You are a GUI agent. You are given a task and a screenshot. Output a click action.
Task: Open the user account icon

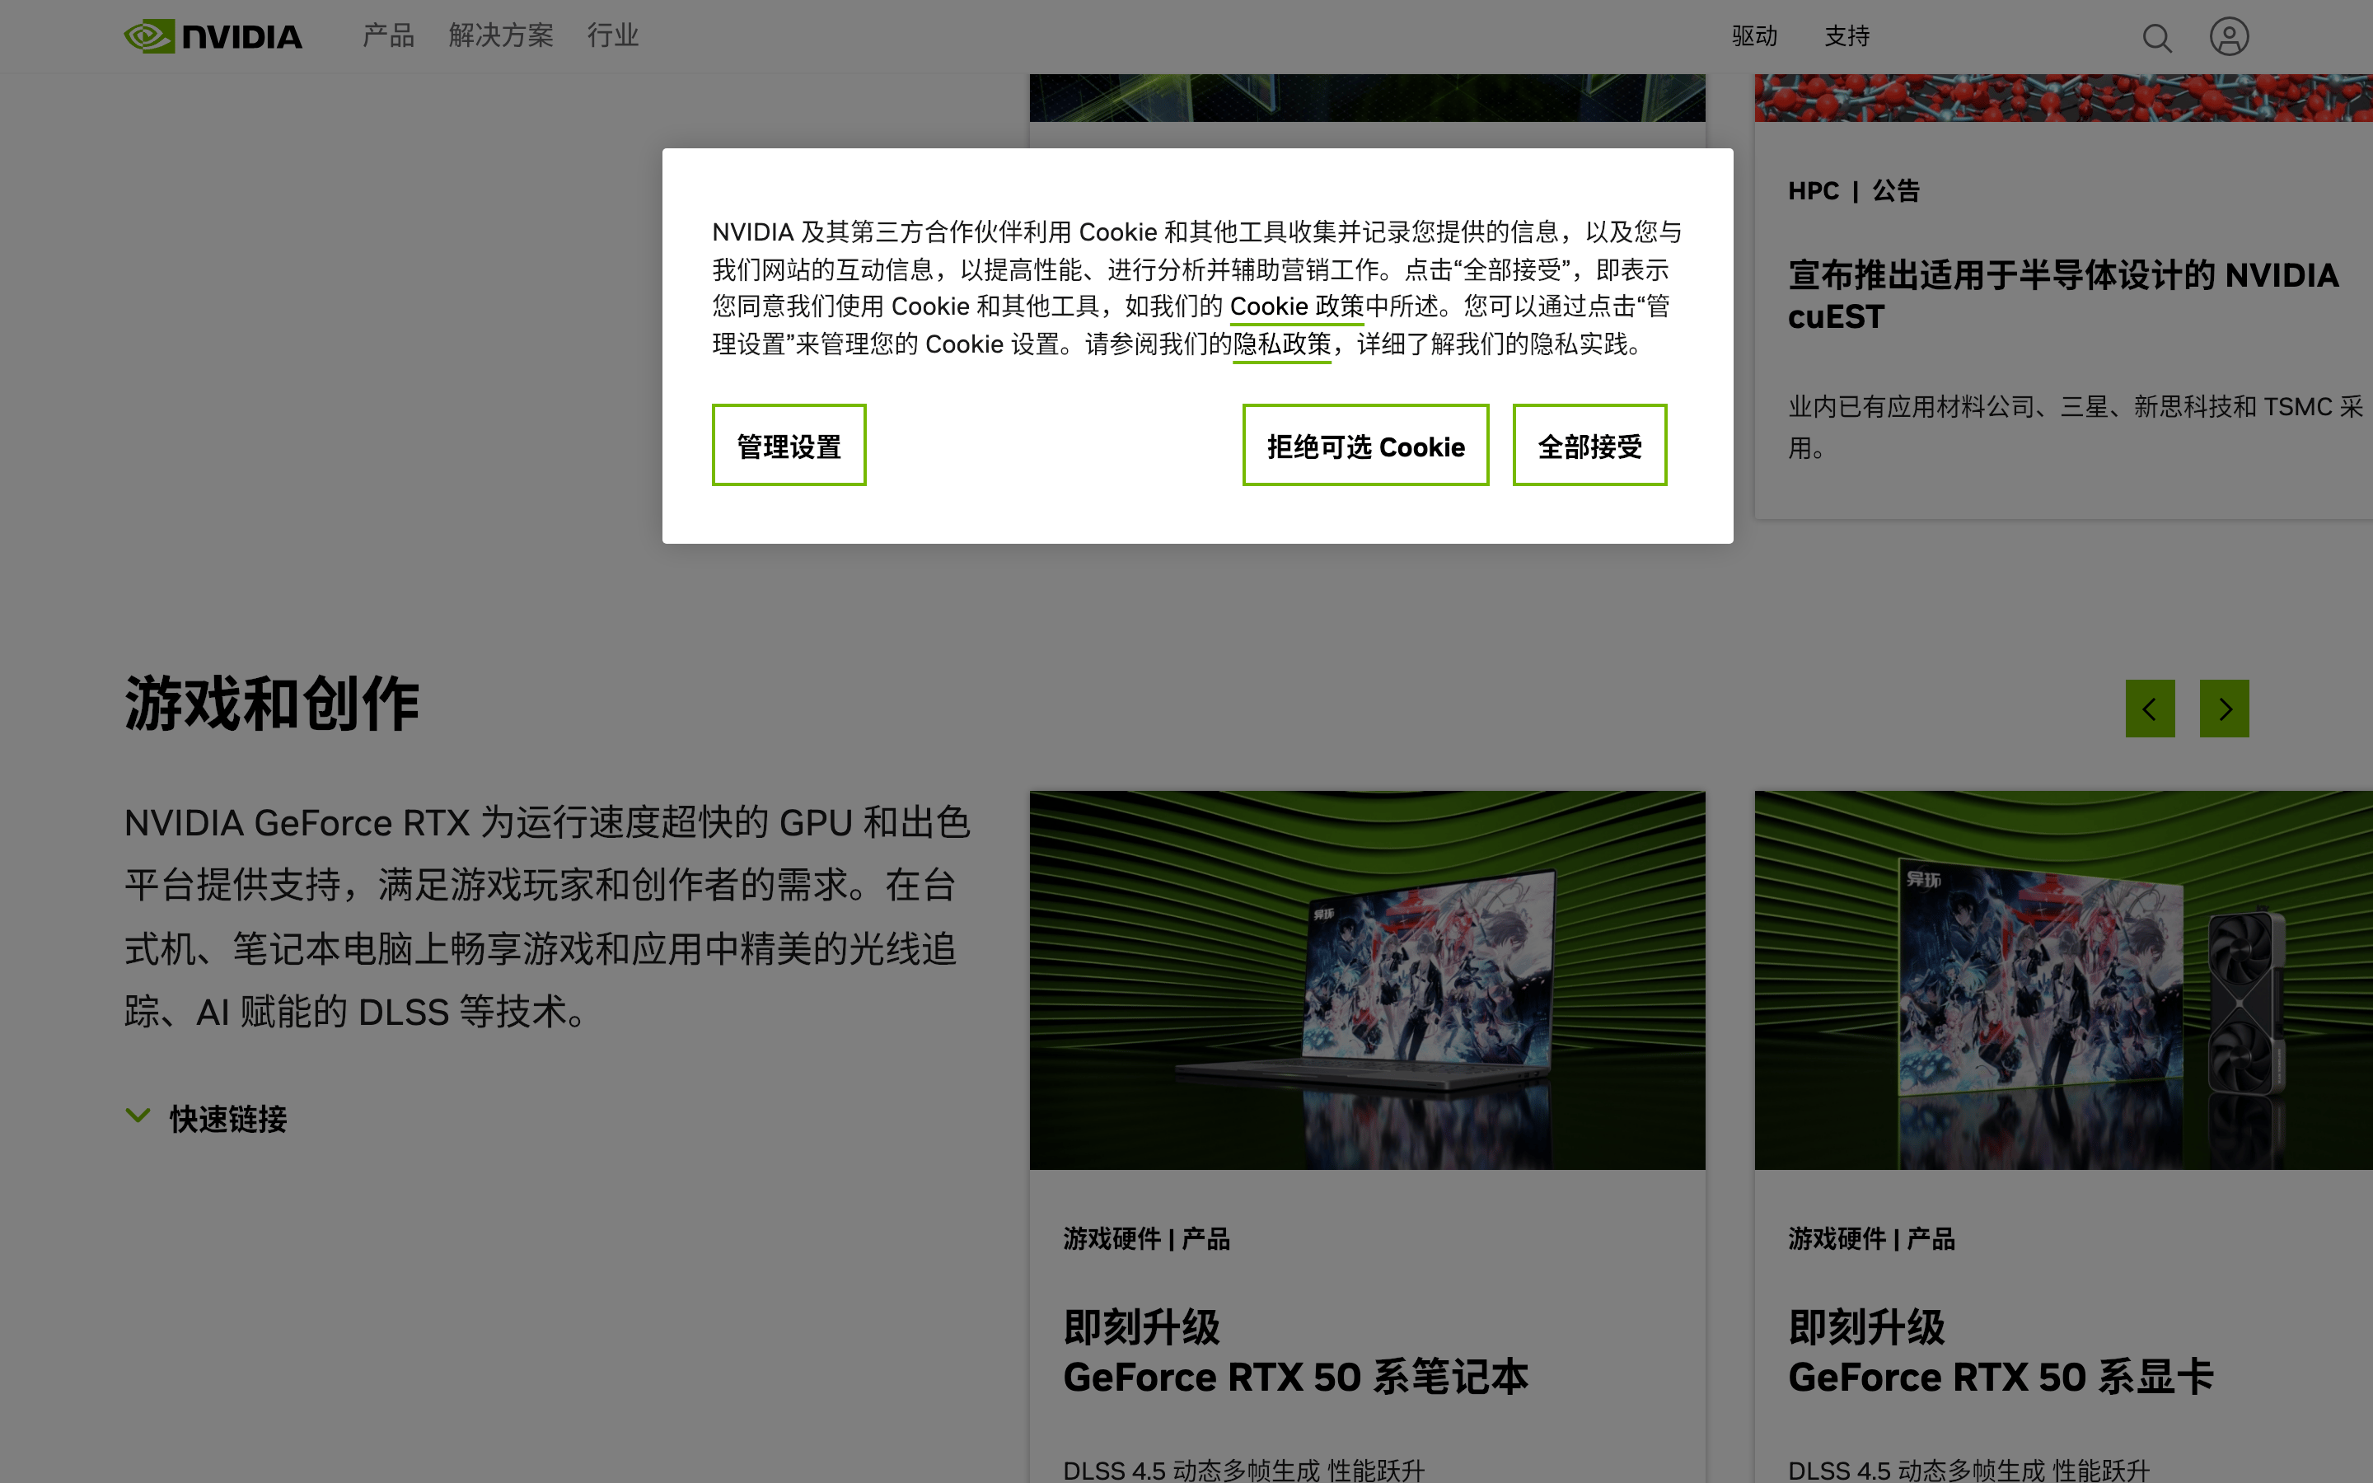[2229, 37]
